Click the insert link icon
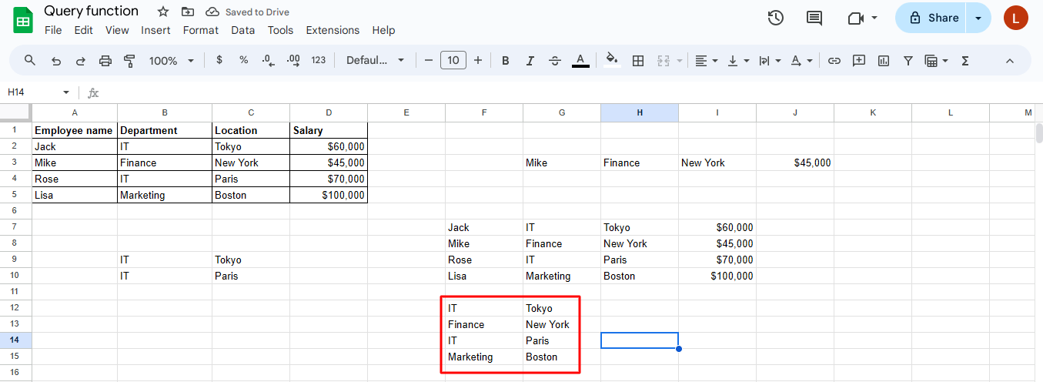The height and width of the screenshot is (382, 1043). coord(834,60)
